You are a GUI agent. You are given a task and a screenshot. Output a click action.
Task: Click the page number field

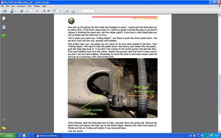pos(32,11)
